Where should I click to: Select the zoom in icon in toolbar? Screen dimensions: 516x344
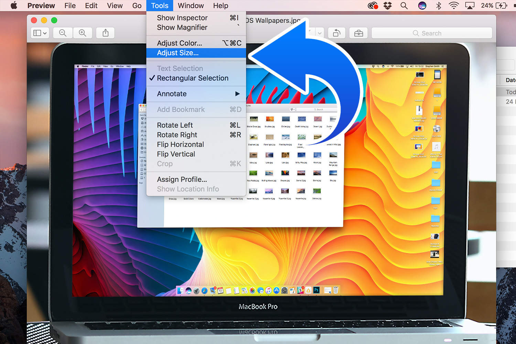point(83,33)
